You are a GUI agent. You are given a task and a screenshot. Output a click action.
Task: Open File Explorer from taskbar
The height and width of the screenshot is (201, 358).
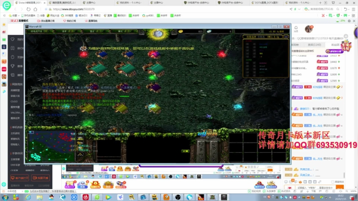pos(39,197)
